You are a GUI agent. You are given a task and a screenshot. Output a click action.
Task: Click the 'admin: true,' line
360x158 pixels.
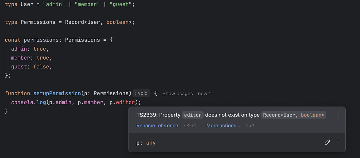click(x=30, y=49)
